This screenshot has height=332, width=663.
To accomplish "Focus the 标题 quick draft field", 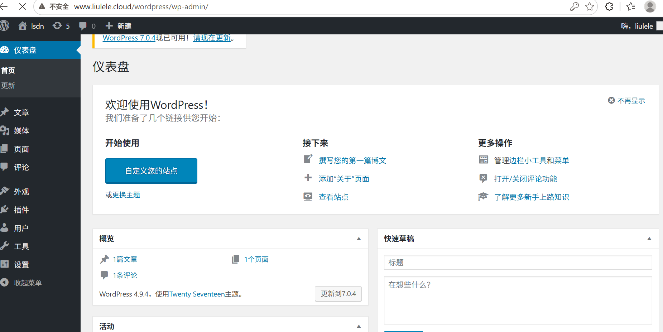I will (518, 262).
